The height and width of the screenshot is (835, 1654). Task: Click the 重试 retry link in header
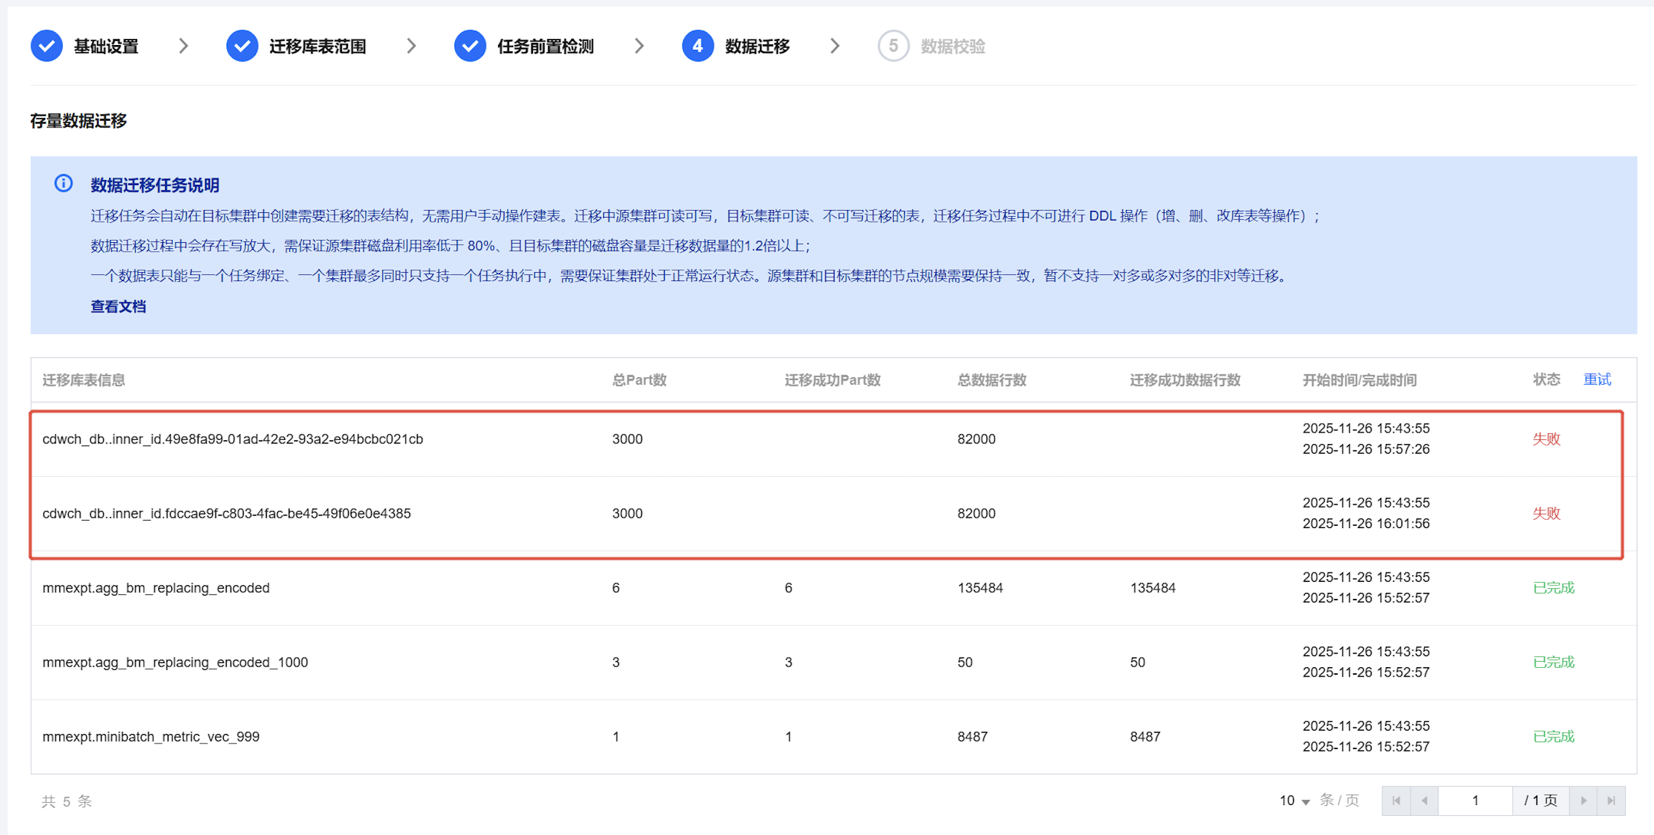pos(1597,379)
